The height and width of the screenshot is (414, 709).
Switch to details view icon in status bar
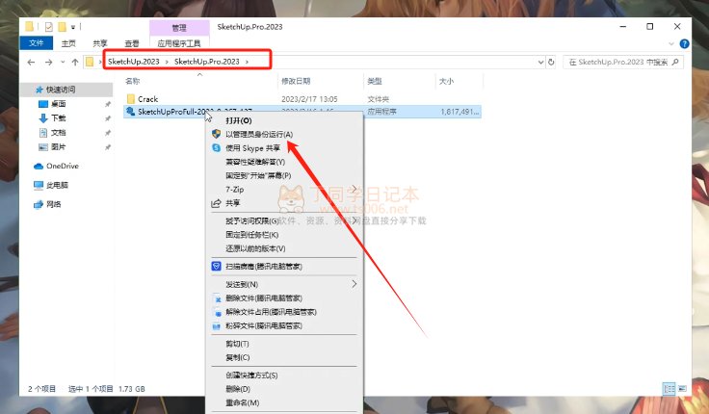[669, 389]
